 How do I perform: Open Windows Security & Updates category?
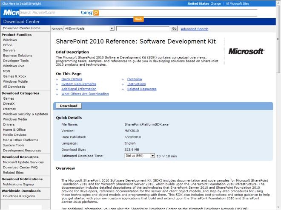click(25, 114)
